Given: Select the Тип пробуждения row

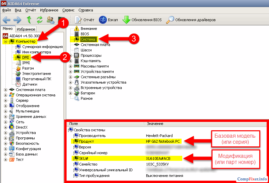Looking at the screenshot, I should tap(128, 176).
